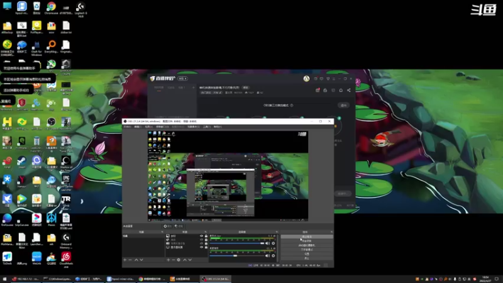Click 工作室模式 in the OBS controls dock

(307, 250)
